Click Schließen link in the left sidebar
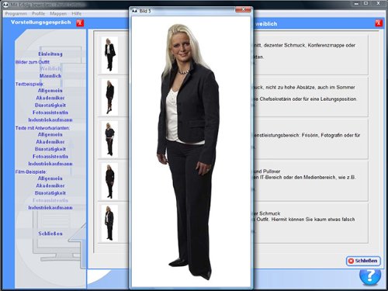388x291 pixels. coord(50,234)
